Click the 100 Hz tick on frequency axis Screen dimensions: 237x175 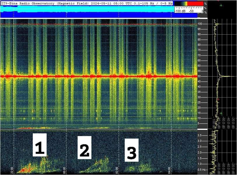201,24
